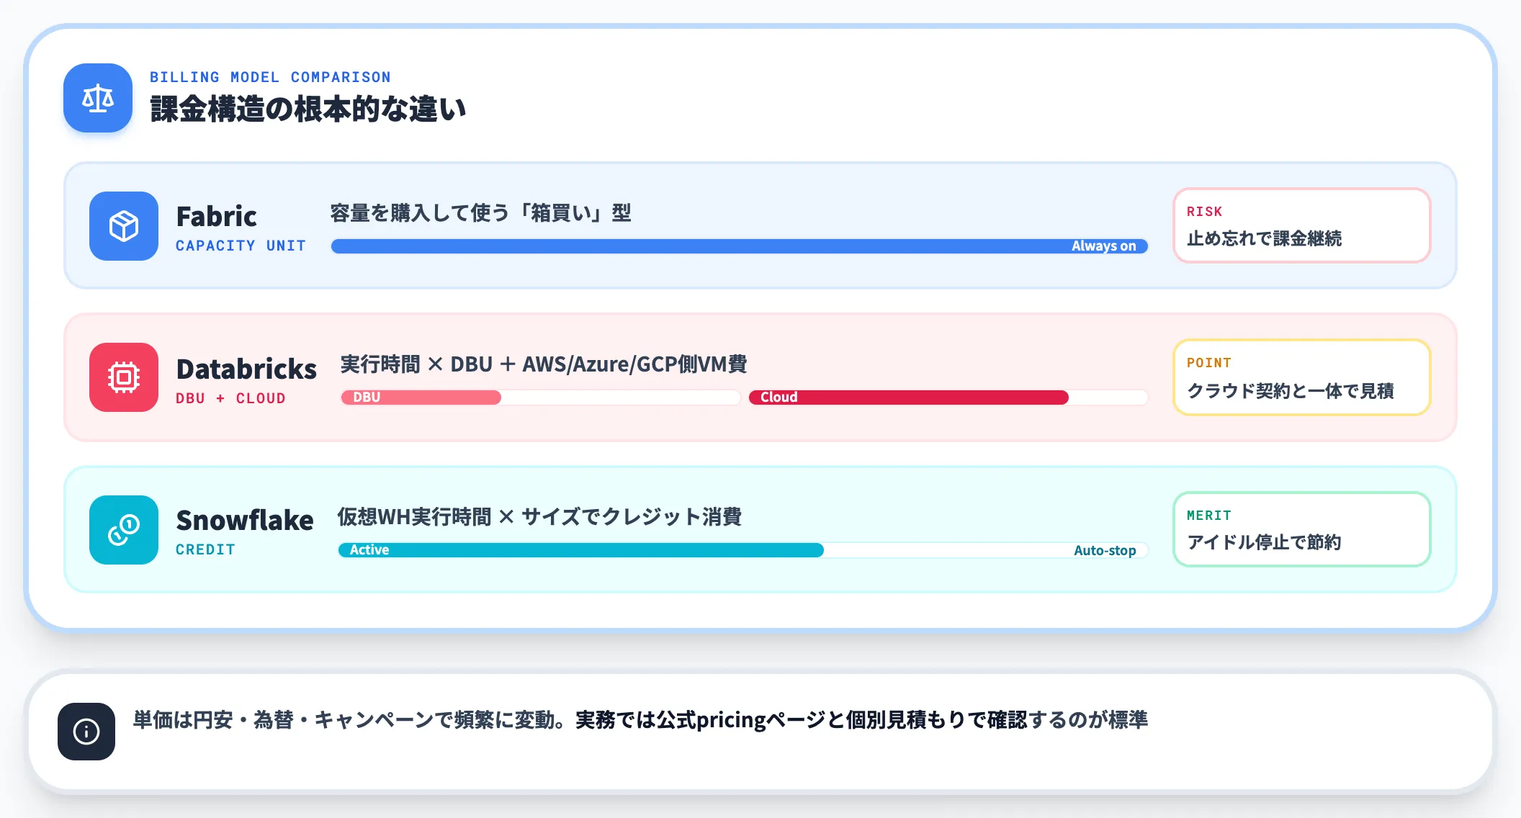This screenshot has width=1521, height=818.
Task: Click the pink DBU bar segment
Action: 421,397
